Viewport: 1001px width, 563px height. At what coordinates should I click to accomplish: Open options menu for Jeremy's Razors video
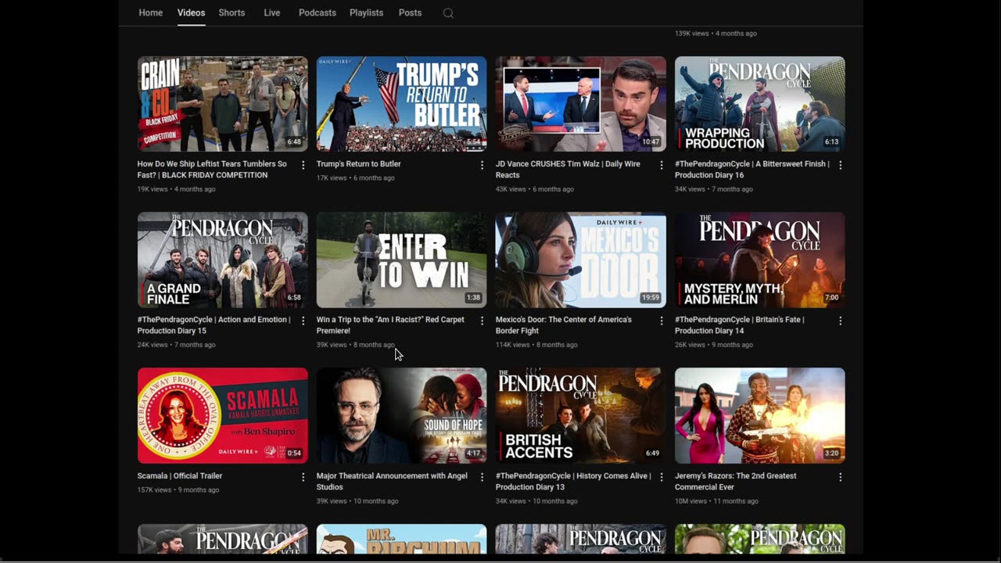coord(841,477)
